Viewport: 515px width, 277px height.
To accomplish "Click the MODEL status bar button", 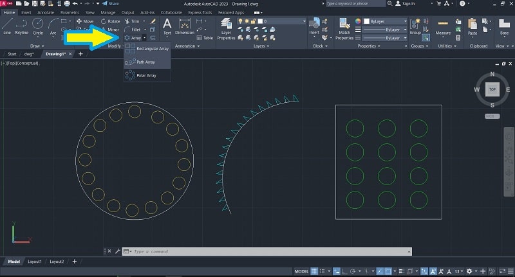I will [x=301, y=271].
